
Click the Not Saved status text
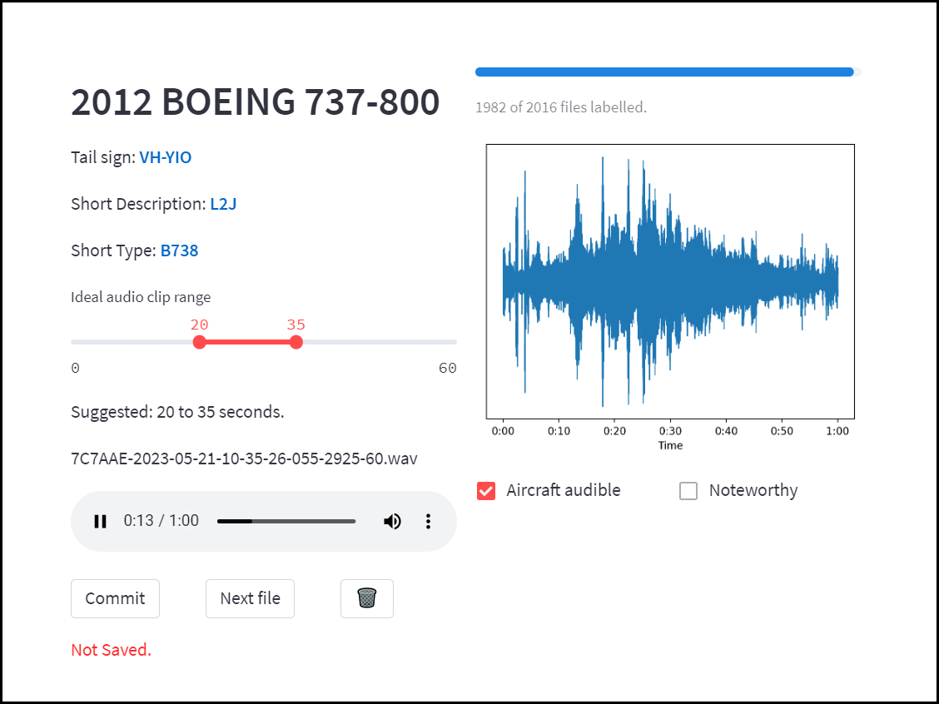click(112, 650)
